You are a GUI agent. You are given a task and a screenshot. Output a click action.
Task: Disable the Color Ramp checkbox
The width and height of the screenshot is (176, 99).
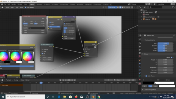pos(146,76)
